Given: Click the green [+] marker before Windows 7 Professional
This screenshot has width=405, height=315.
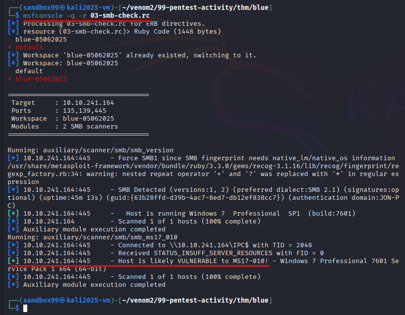Looking at the screenshot, I should [13, 214].
